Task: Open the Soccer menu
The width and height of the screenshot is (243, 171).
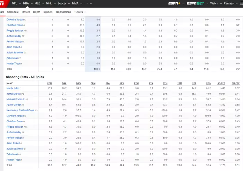Action: [x=62, y=3]
